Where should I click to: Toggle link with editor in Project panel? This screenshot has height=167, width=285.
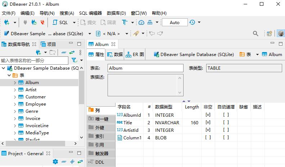[80, 161]
